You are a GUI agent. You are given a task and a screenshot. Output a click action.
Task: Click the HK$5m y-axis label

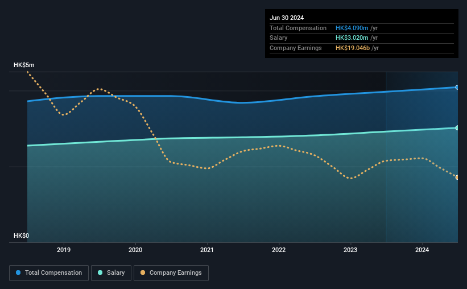tap(24, 65)
